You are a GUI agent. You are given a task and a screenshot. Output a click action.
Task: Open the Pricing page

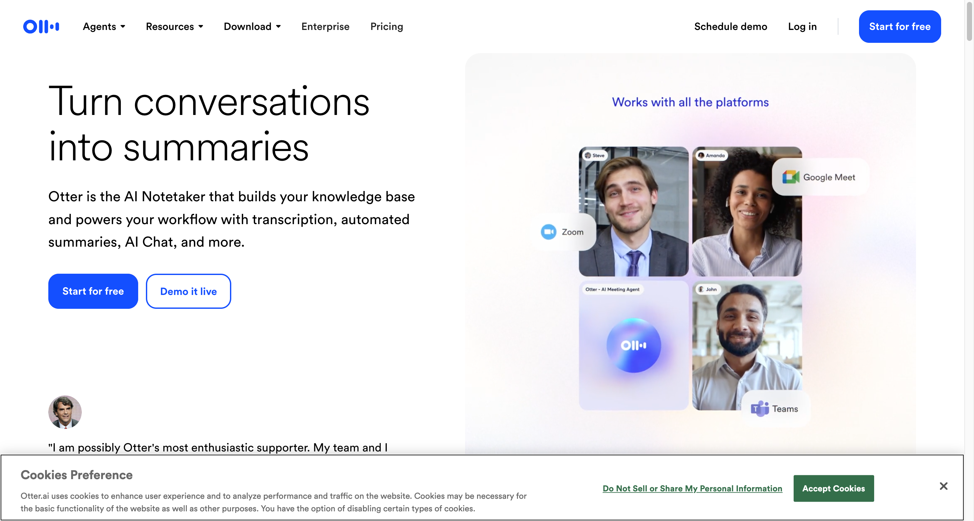pos(387,26)
